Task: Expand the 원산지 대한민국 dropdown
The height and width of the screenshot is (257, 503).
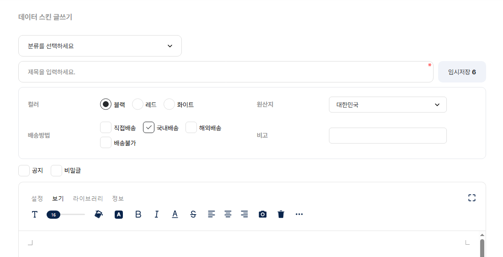Action: click(x=387, y=105)
